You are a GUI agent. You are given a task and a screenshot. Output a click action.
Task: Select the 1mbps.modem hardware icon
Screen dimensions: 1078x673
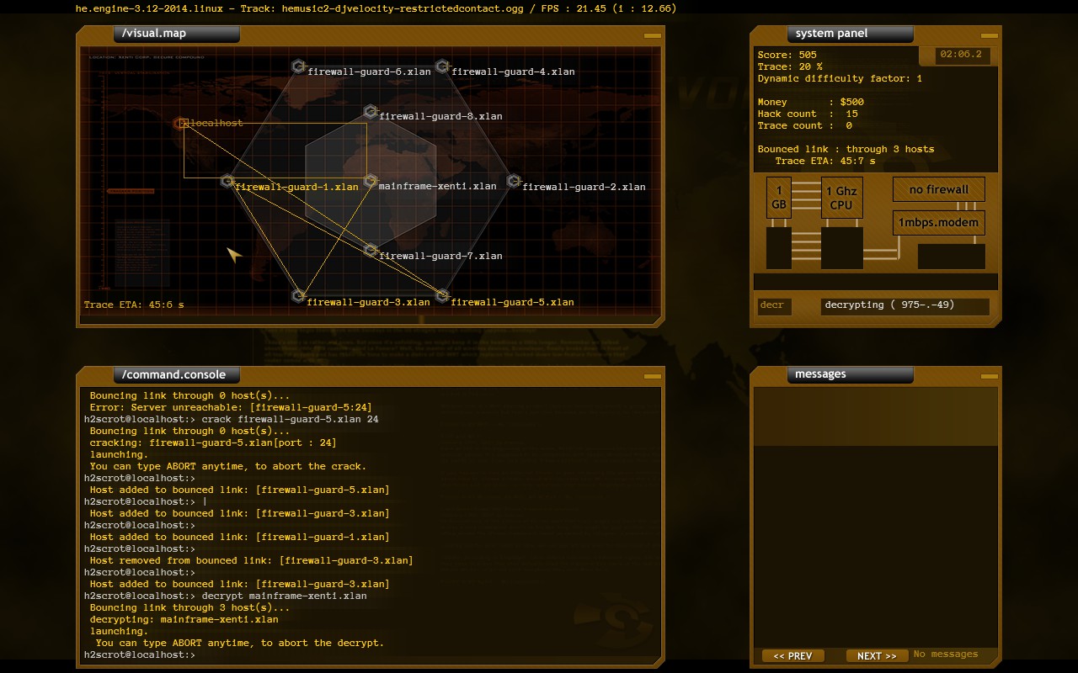point(938,222)
